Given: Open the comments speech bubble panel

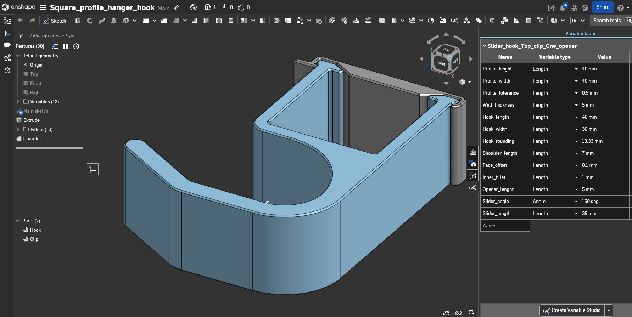Looking at the screenshot, I should click(7, 45).
